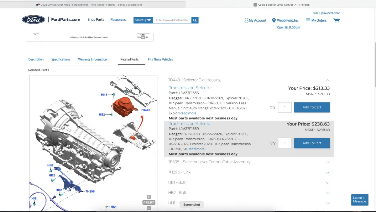Click the HS2 callout in the diagram
The height and width of the screenshot is (212, 376).
tap(102, 115)
